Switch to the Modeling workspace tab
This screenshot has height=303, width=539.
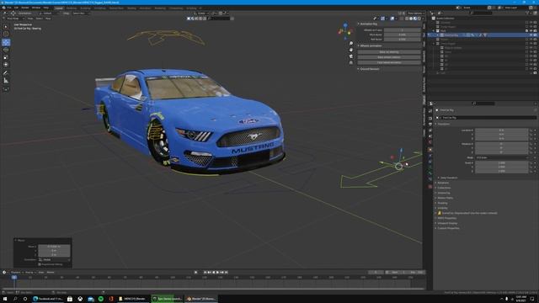click(71, 8)
